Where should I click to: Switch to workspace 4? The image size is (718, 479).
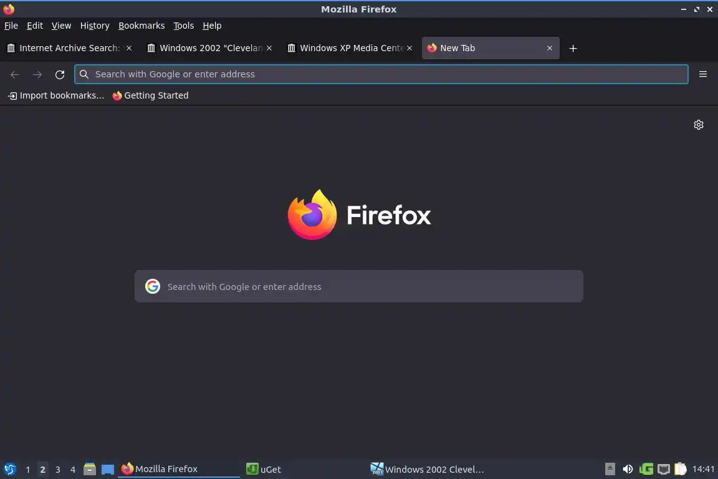tap(73, 470)
